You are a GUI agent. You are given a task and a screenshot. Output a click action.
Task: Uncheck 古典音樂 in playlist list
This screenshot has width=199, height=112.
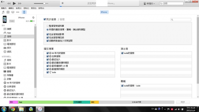(x=48, y=56)
